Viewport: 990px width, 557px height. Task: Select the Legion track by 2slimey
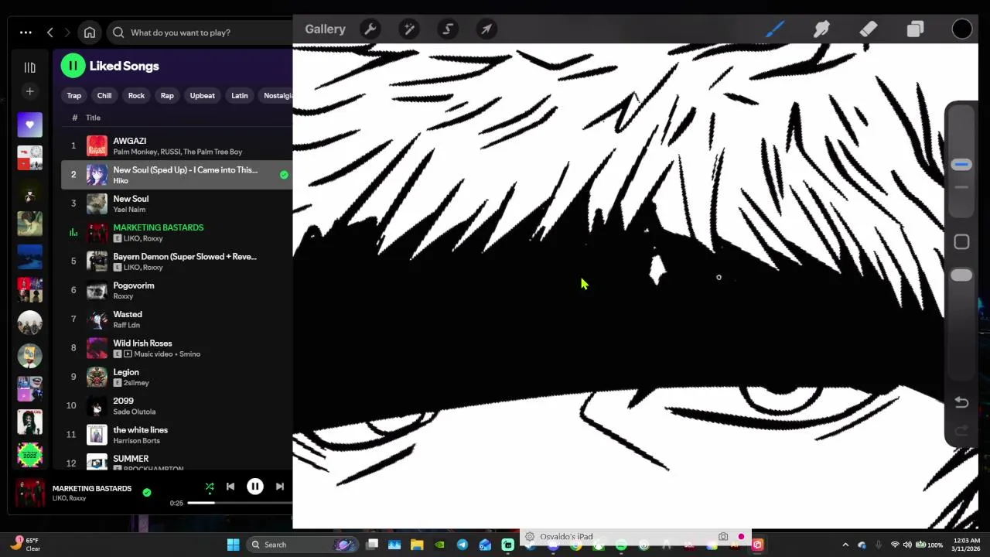tap(176, 377)
